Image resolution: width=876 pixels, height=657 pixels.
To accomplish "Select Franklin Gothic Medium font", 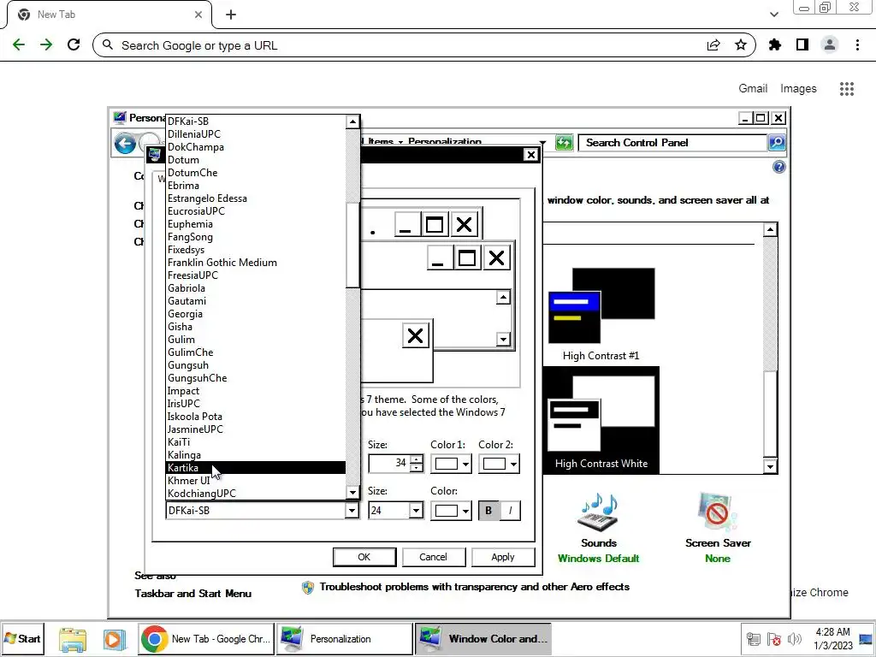I will click(256, 263).
